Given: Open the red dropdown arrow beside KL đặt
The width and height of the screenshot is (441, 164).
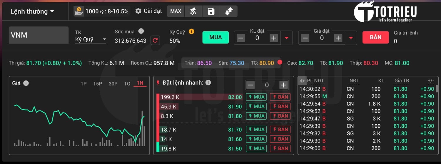Looking at the screenshot, I should click(x=287, y=38).
